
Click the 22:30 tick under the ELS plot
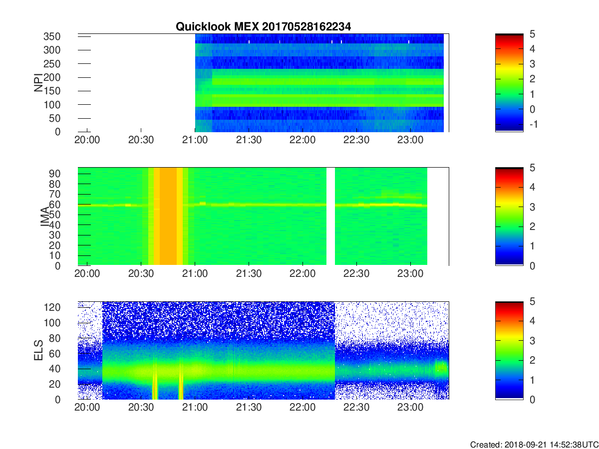tap(356, 408)
